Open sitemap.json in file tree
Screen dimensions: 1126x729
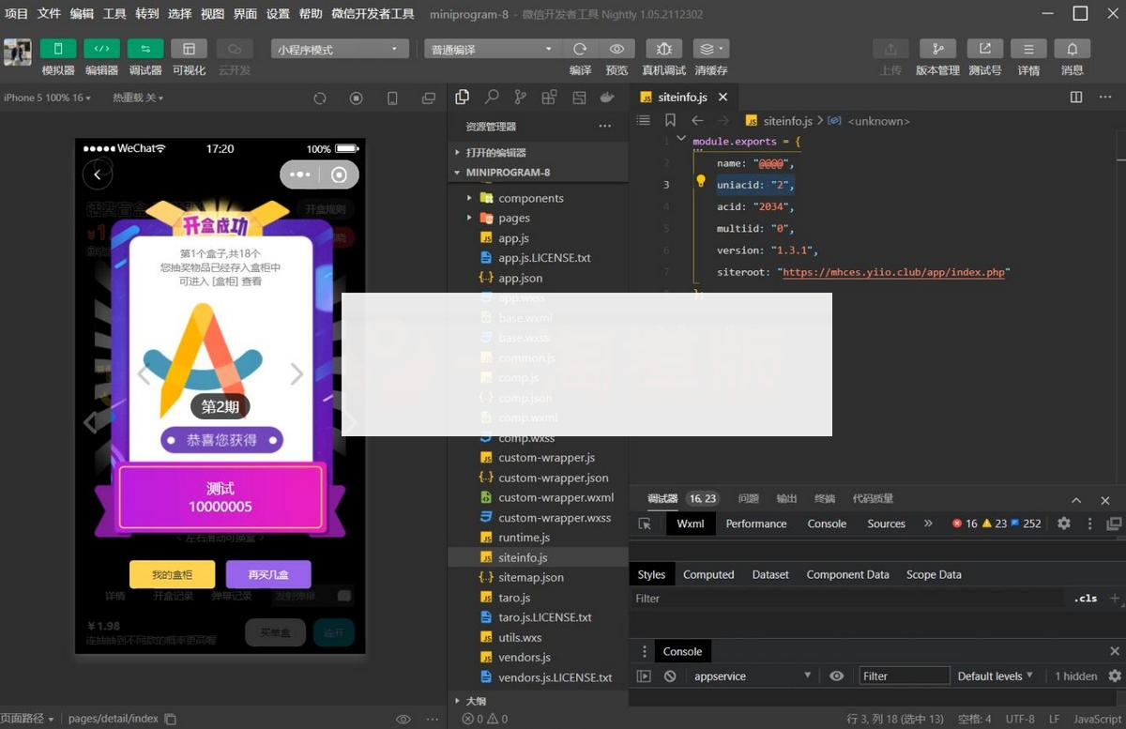click(530, 577)
